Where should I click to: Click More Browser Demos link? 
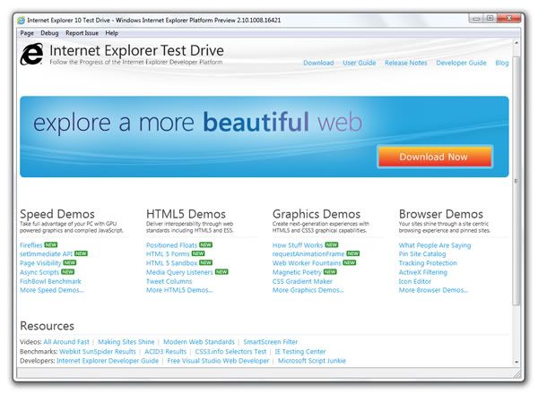pos(433,290)
